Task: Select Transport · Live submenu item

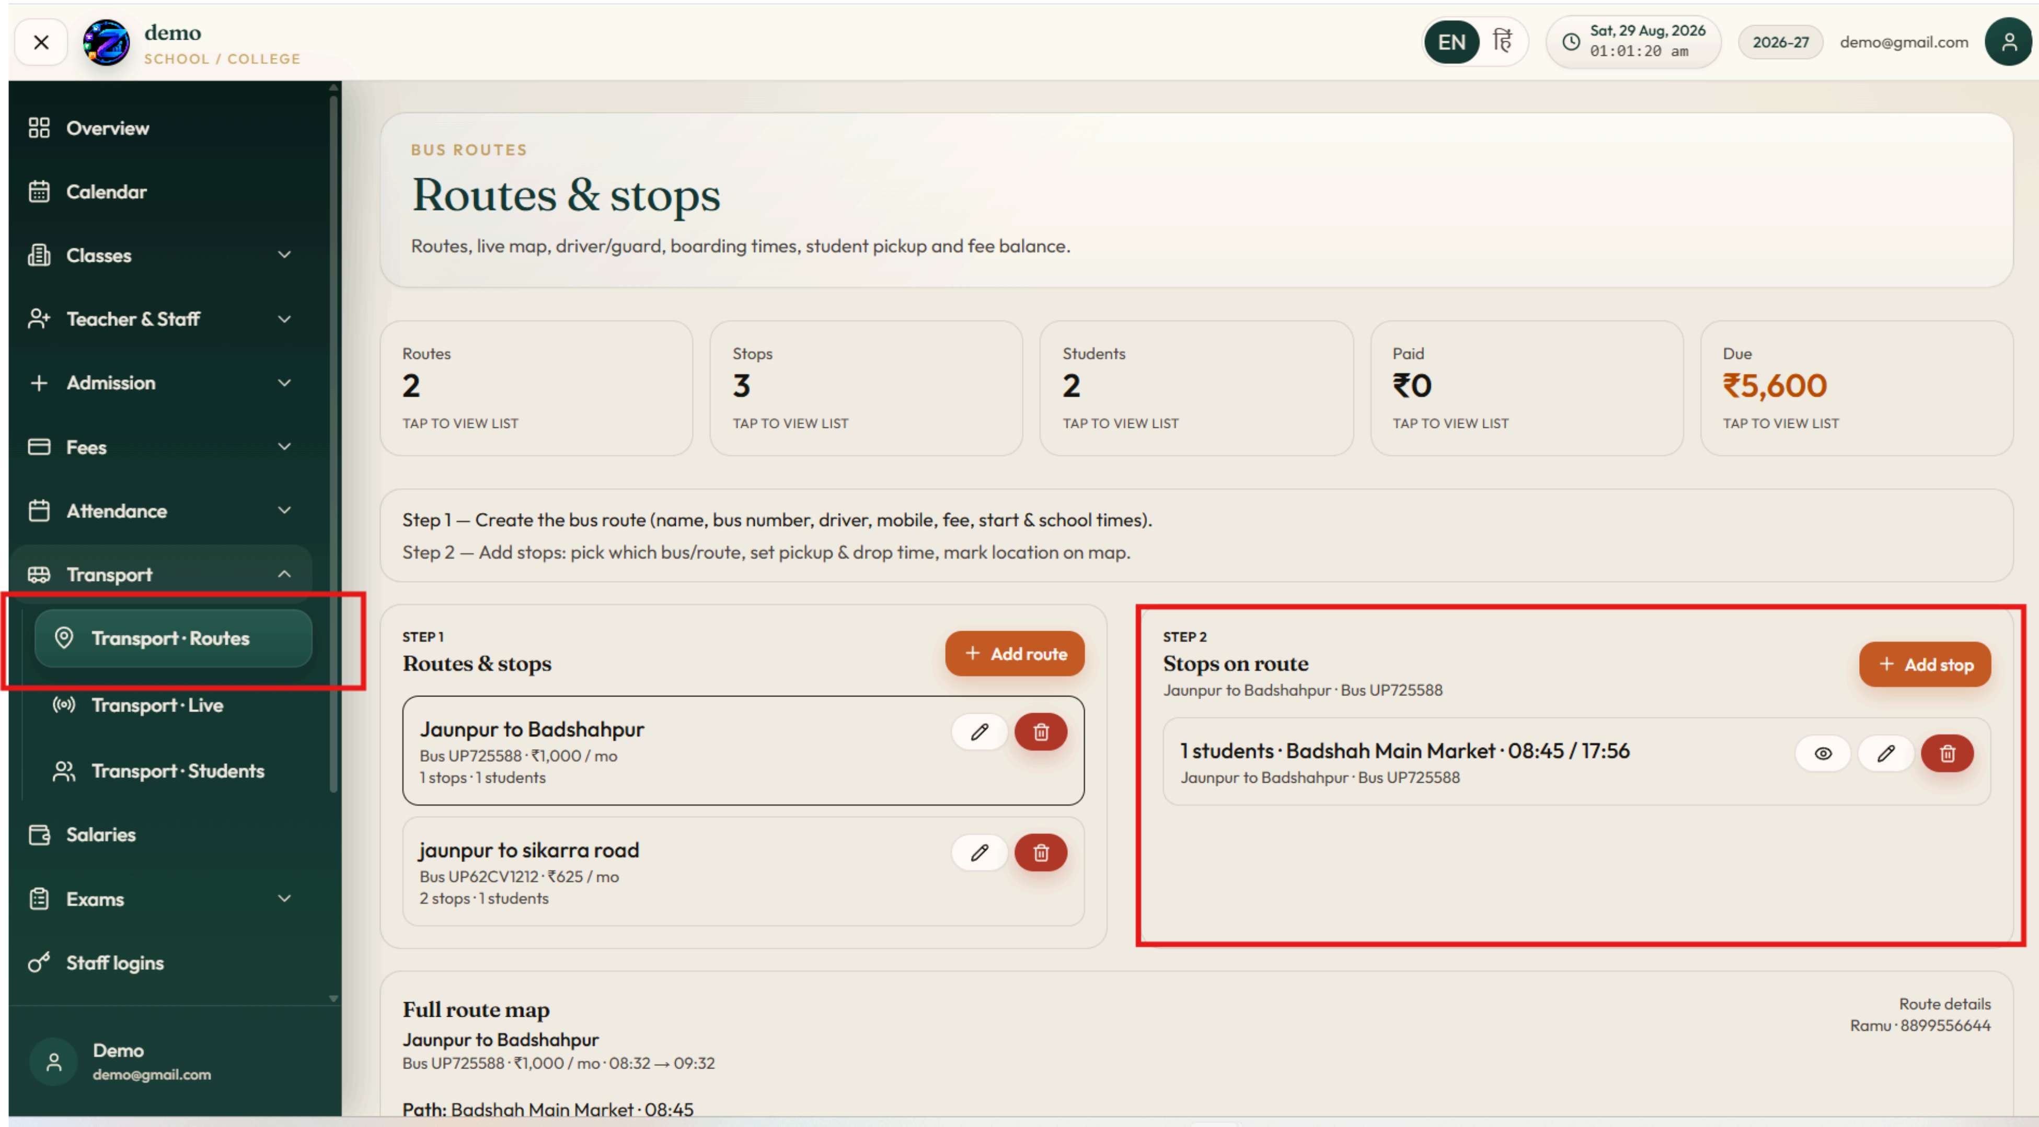Action: [x=174, y=705]
